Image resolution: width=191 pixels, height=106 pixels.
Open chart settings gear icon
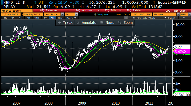[x=184, y=18]
